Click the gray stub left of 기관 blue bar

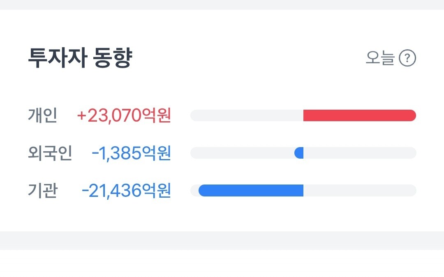pos(194,191)
